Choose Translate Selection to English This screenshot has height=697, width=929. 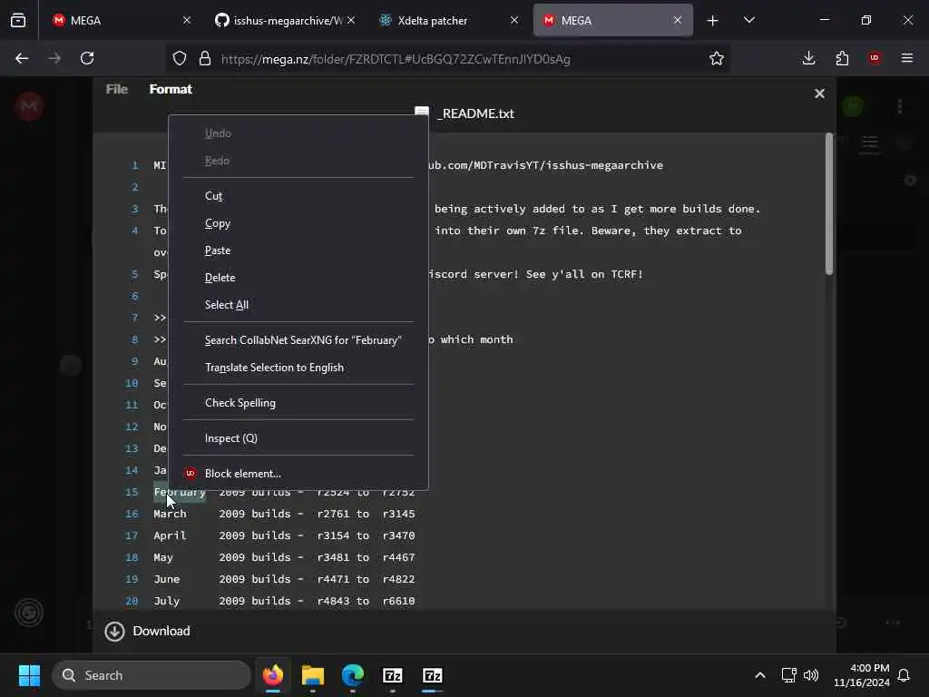coord(298,368)
